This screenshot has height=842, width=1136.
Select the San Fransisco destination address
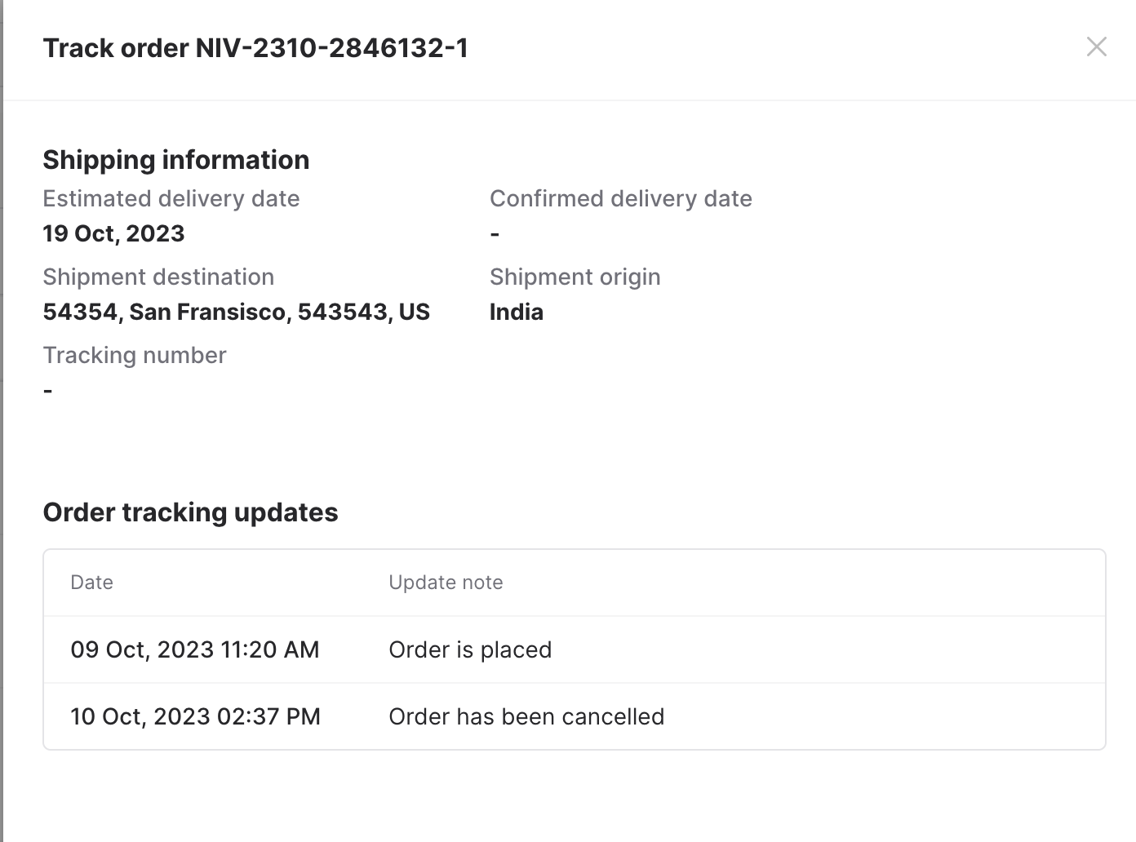click(x=236, y=312)
